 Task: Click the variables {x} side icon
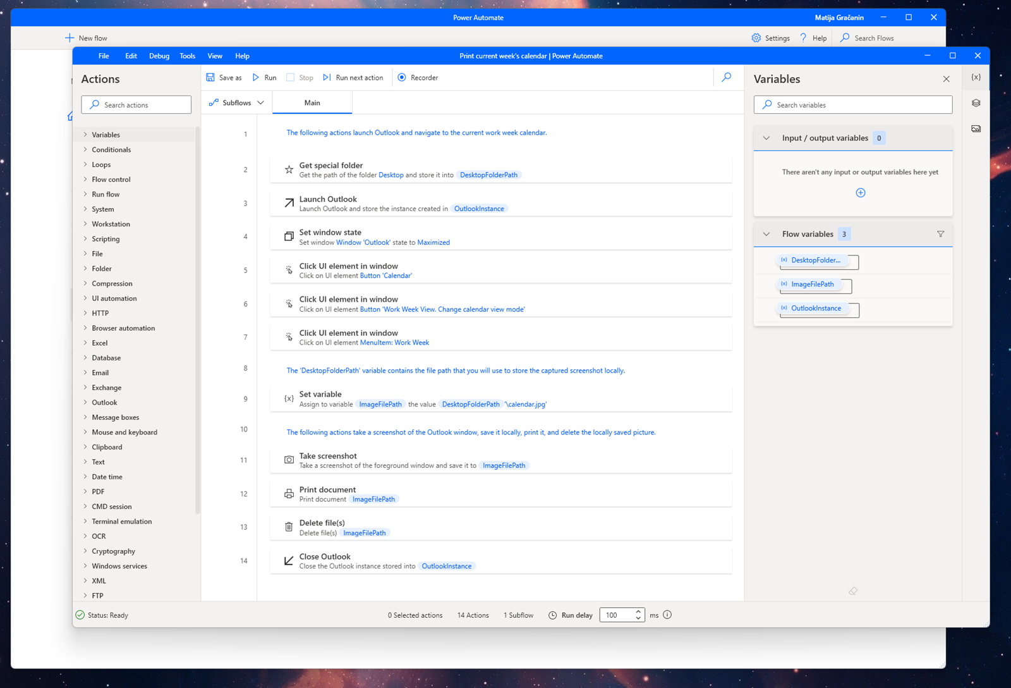point(976,77)
